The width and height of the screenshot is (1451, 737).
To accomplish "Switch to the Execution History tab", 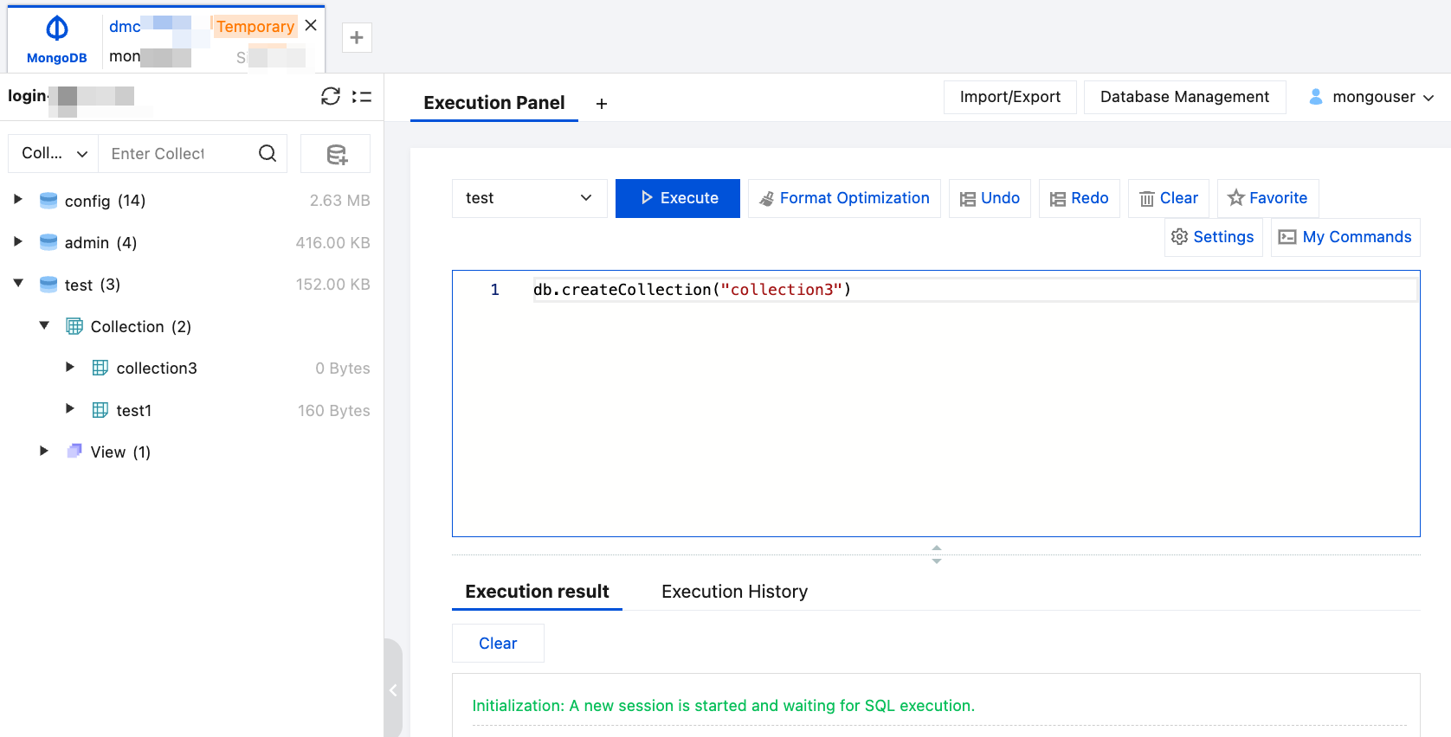I will (734, 592).
